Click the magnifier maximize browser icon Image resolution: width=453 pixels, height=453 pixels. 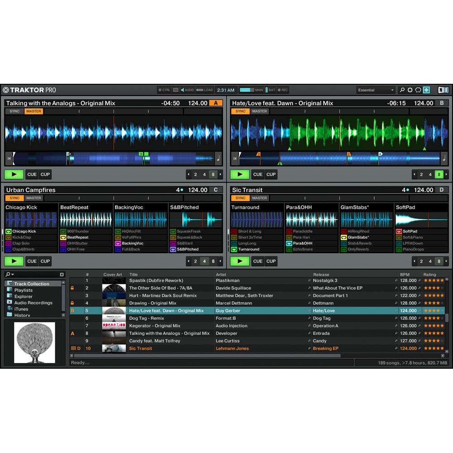(x=402, y=90)
